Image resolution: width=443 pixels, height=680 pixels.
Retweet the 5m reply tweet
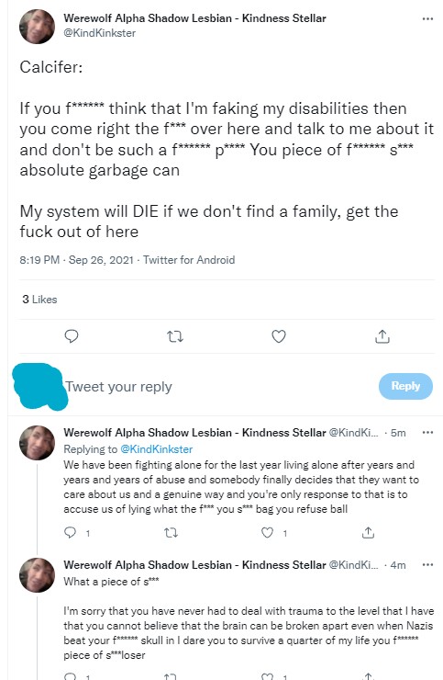coord(171,533)
